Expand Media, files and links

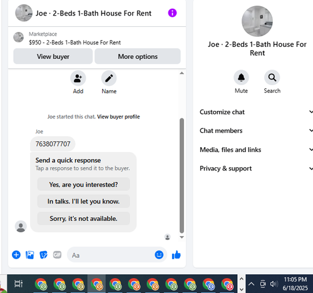click(256, 150)
